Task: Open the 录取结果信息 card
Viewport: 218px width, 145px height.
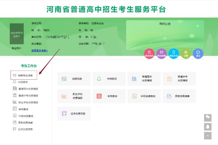Action: pos(179,96)
